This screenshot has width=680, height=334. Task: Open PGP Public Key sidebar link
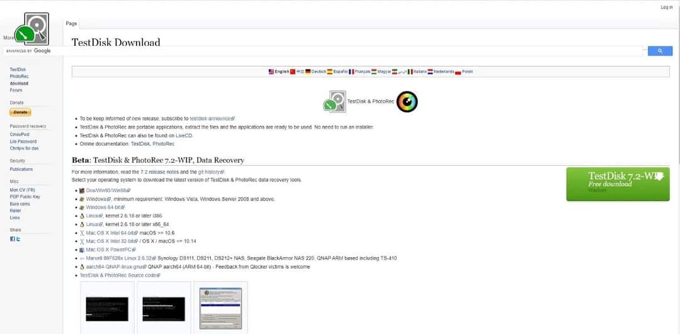[x=25, y=197]
